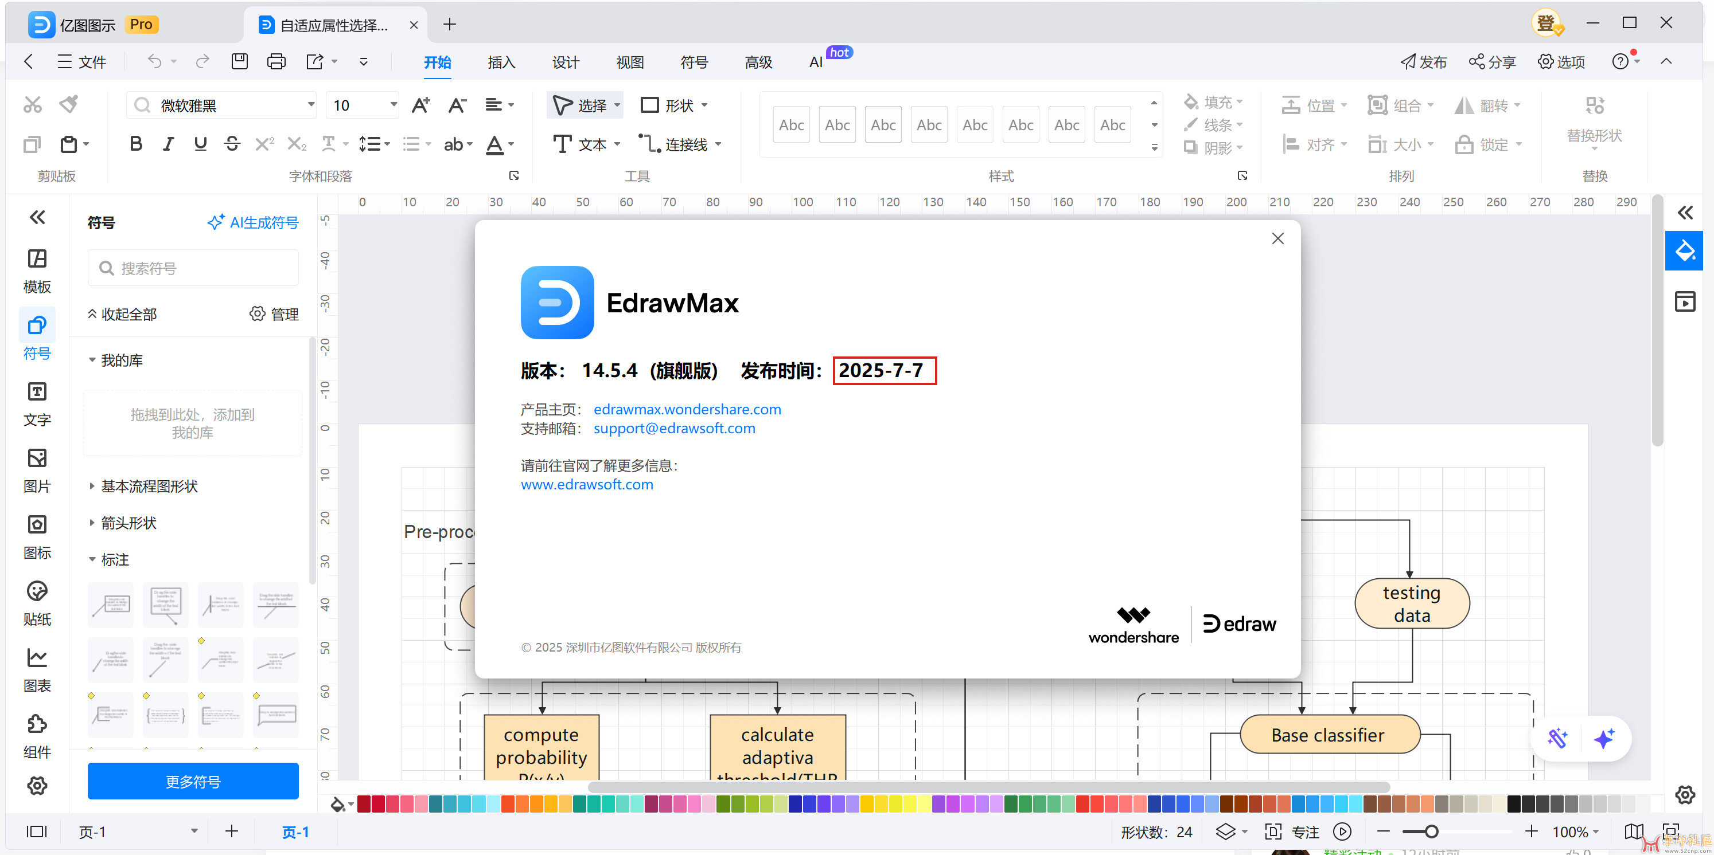Click the Redo arrow icon
Image resolution: width=1714 pixels, height=855 pixels.
point(203,62)
